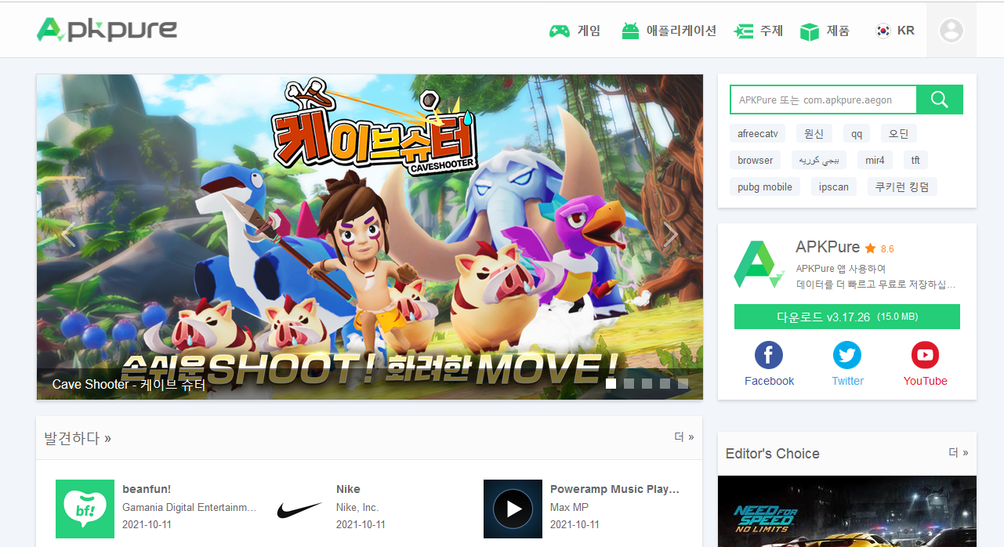Click Gamania Digital Entertainment developer text
Viewport: 1004px width, 547px height.
click(190, 507)
